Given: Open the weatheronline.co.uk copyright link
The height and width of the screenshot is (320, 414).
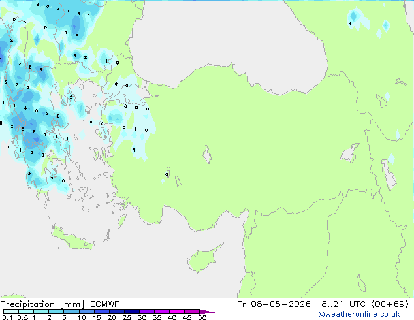Looking at the screenshot, I should pos(358,314).
